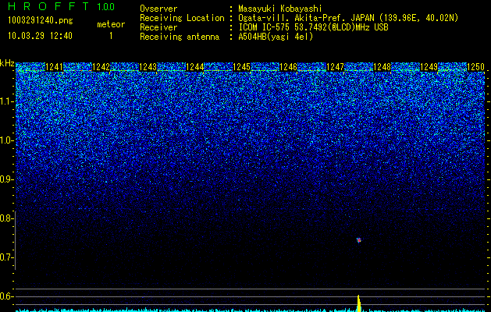This screenshot has height=312, width=491.
Task: Click time marker 1250
Action: (475, 67)
